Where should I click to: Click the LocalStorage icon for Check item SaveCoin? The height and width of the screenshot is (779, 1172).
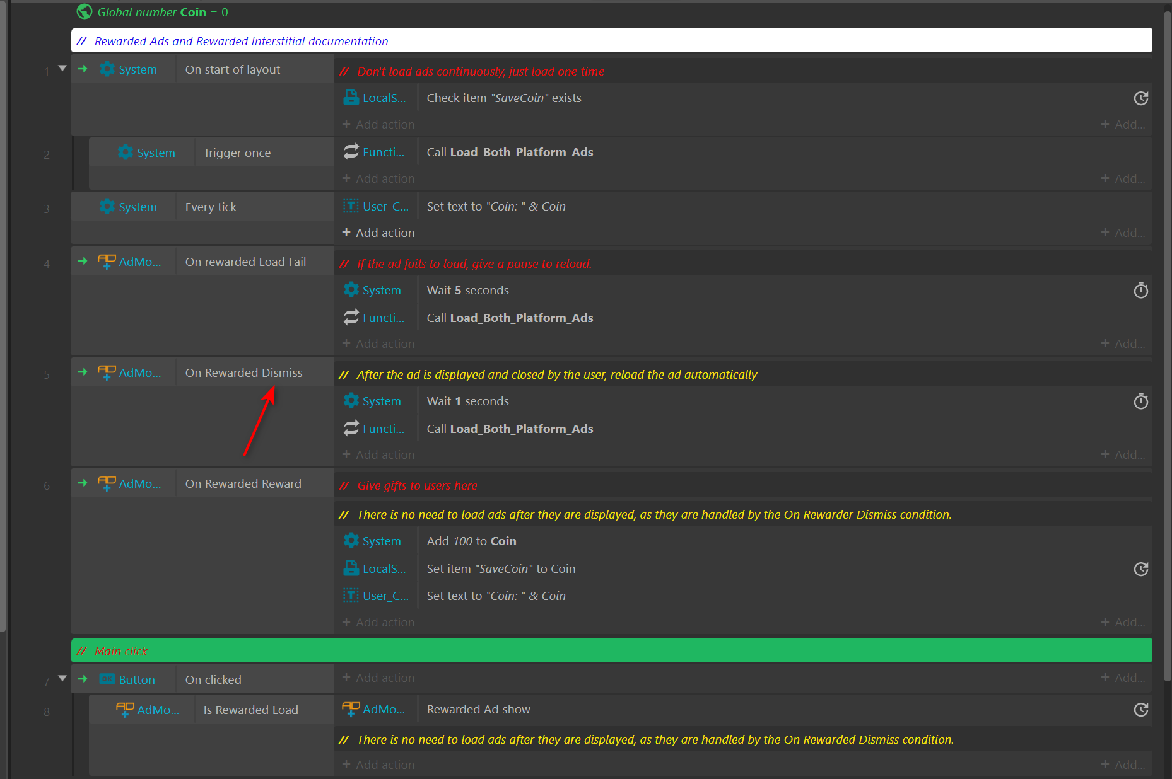tap(351, 98)
